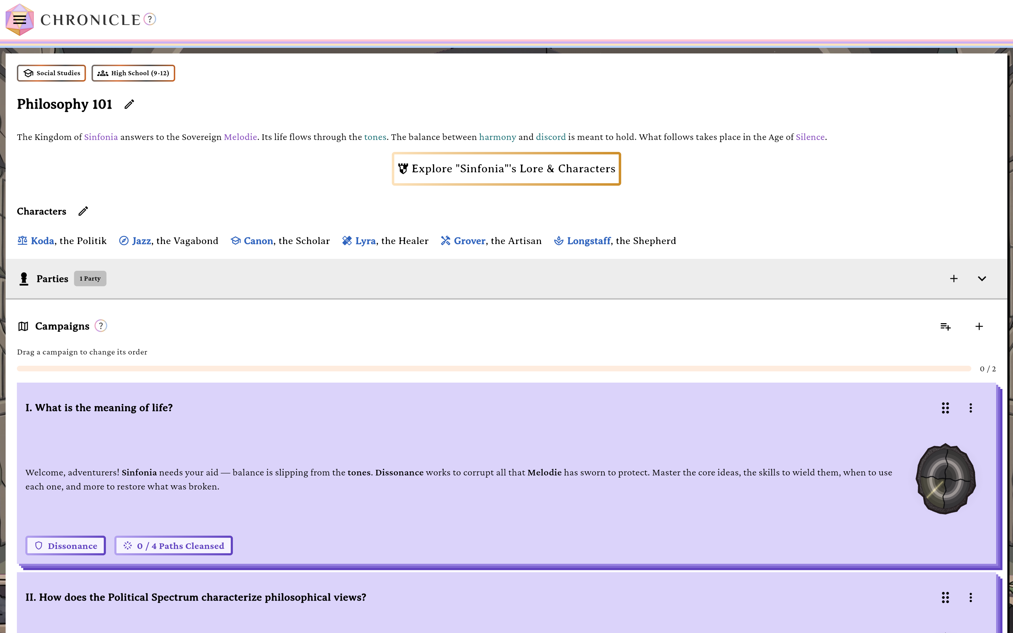Click the hammer tools icon beside Grover

click(x=445, y=241)
